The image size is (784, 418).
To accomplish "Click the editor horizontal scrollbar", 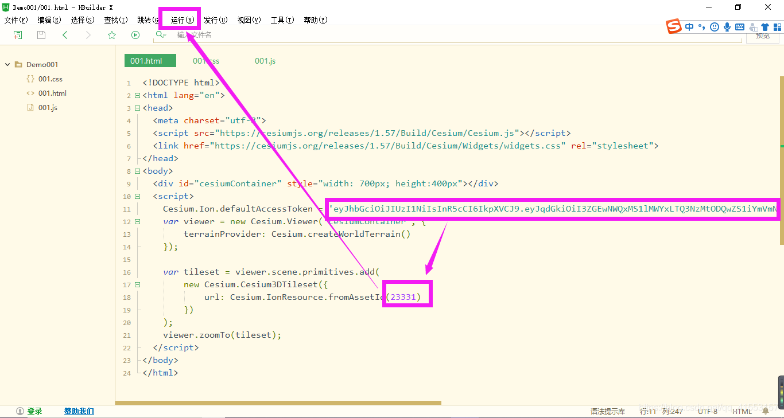I will point(278,403).
